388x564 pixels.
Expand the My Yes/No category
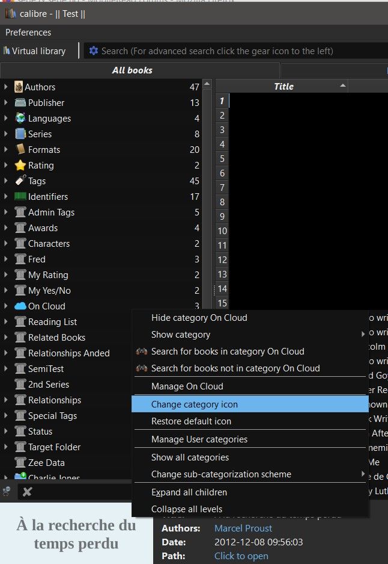point(6,290)
